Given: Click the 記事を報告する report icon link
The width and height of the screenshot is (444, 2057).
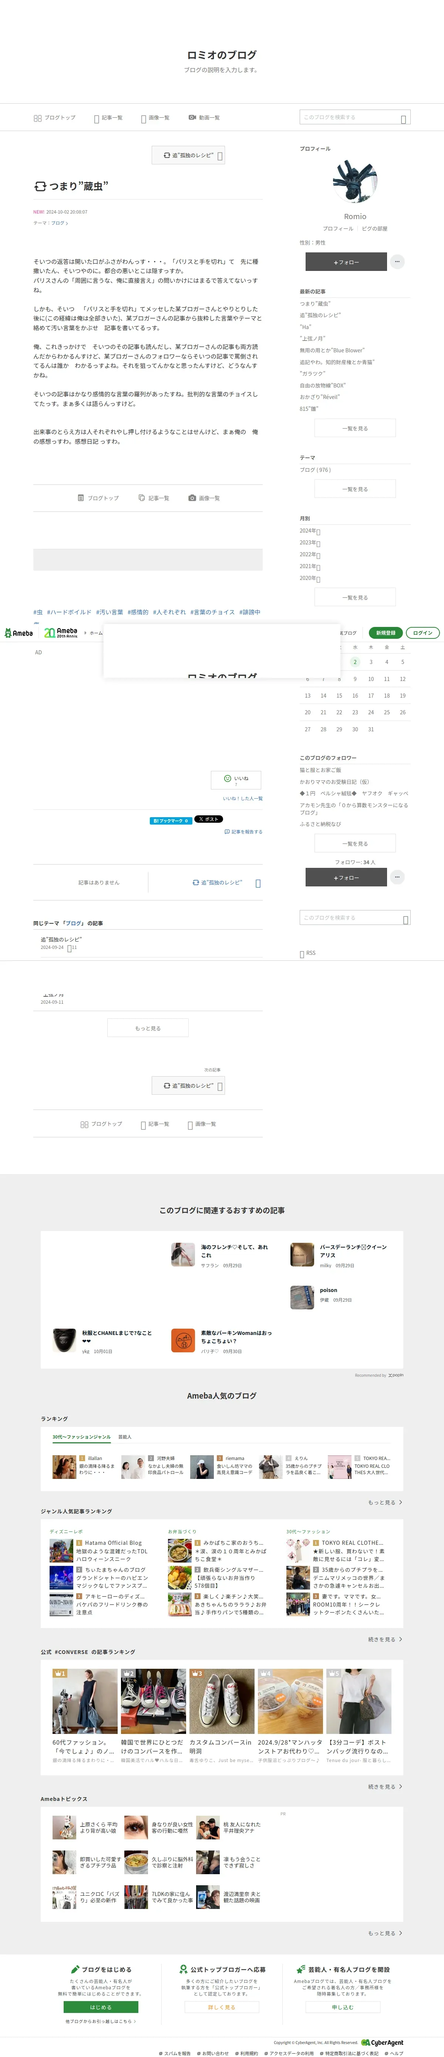Looking at the screenshot, I should (x=243, y=831).
